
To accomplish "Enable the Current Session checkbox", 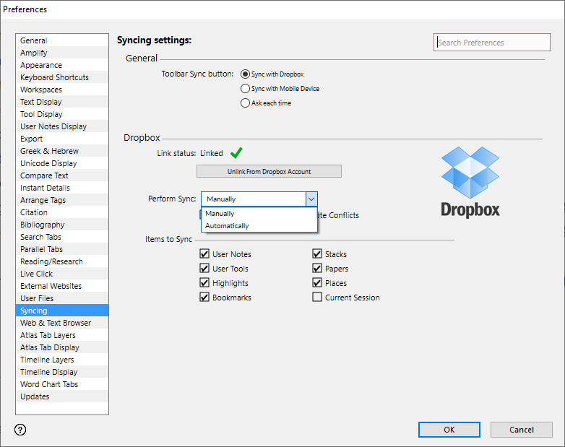I will click(x=317, y=298).
